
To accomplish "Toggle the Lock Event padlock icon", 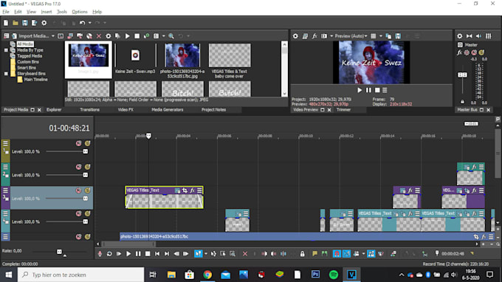I will [x=302, y=254].
